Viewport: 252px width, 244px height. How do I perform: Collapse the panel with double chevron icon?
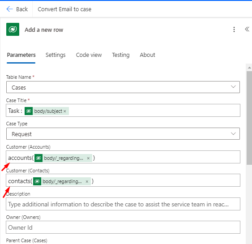[x=247, y=29]
